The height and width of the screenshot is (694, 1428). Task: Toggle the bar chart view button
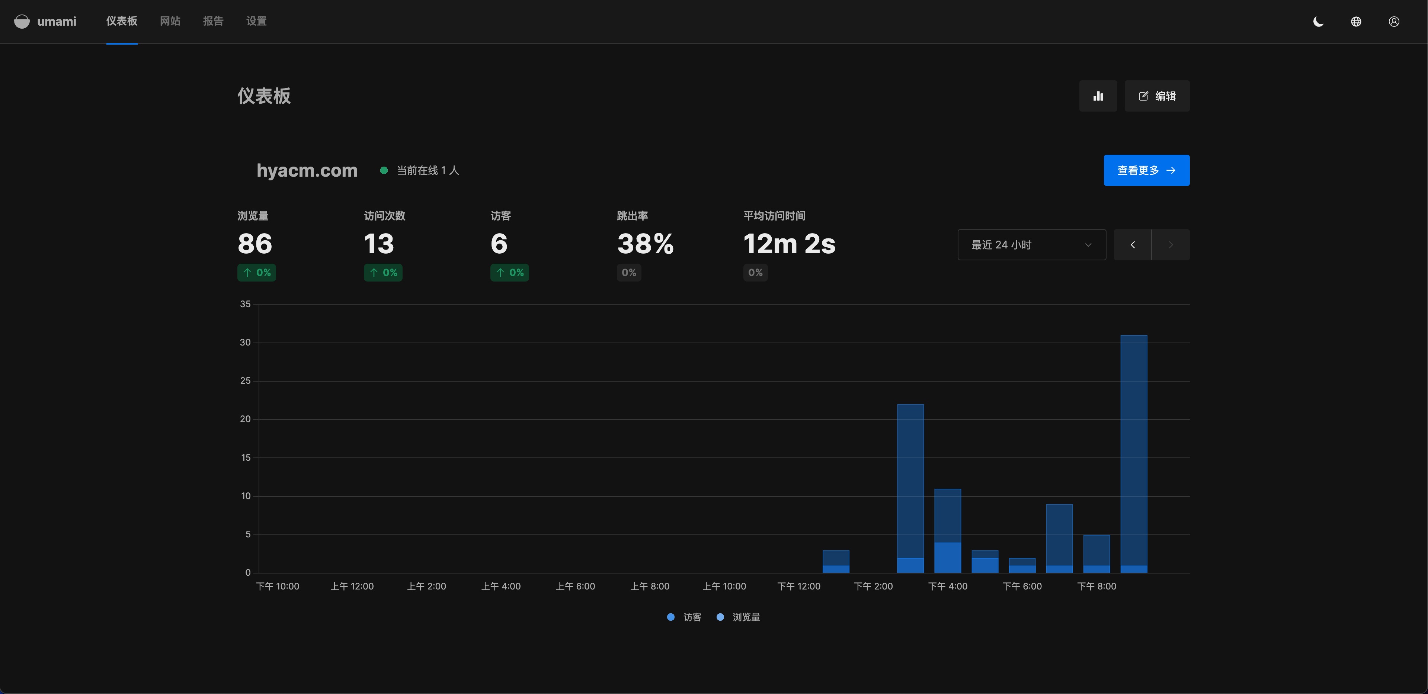[x=1098, y=96]
